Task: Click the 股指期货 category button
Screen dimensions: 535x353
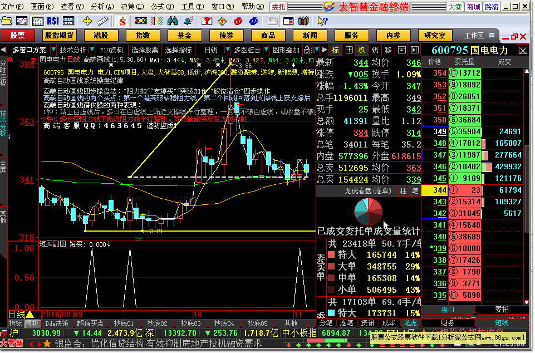Action: (x=59, y=36)
